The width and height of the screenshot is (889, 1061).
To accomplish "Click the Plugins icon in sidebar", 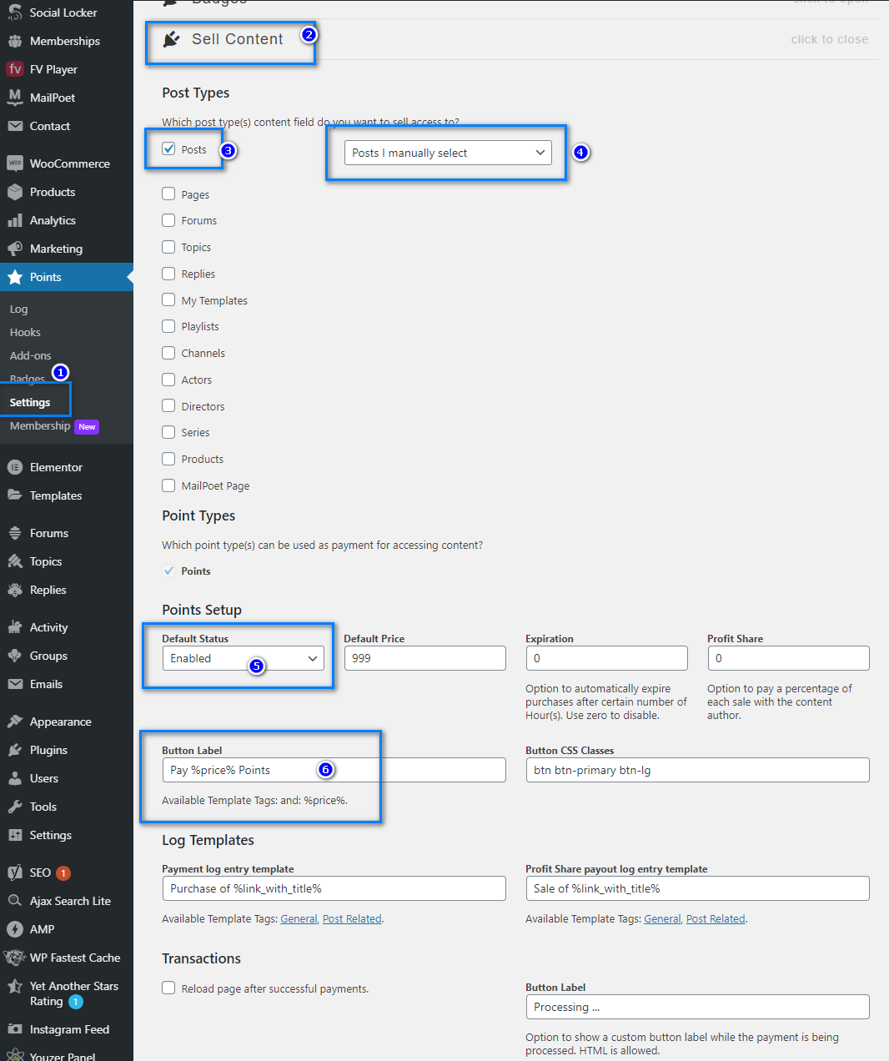I will [x=15, y=750].
